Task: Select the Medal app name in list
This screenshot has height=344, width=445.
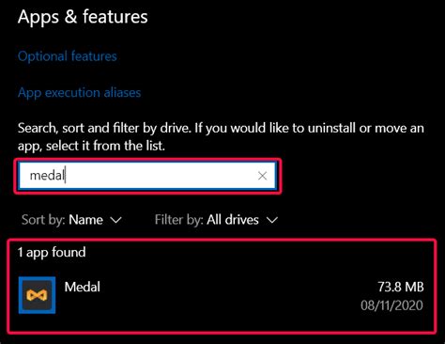Action: [83, 287]
